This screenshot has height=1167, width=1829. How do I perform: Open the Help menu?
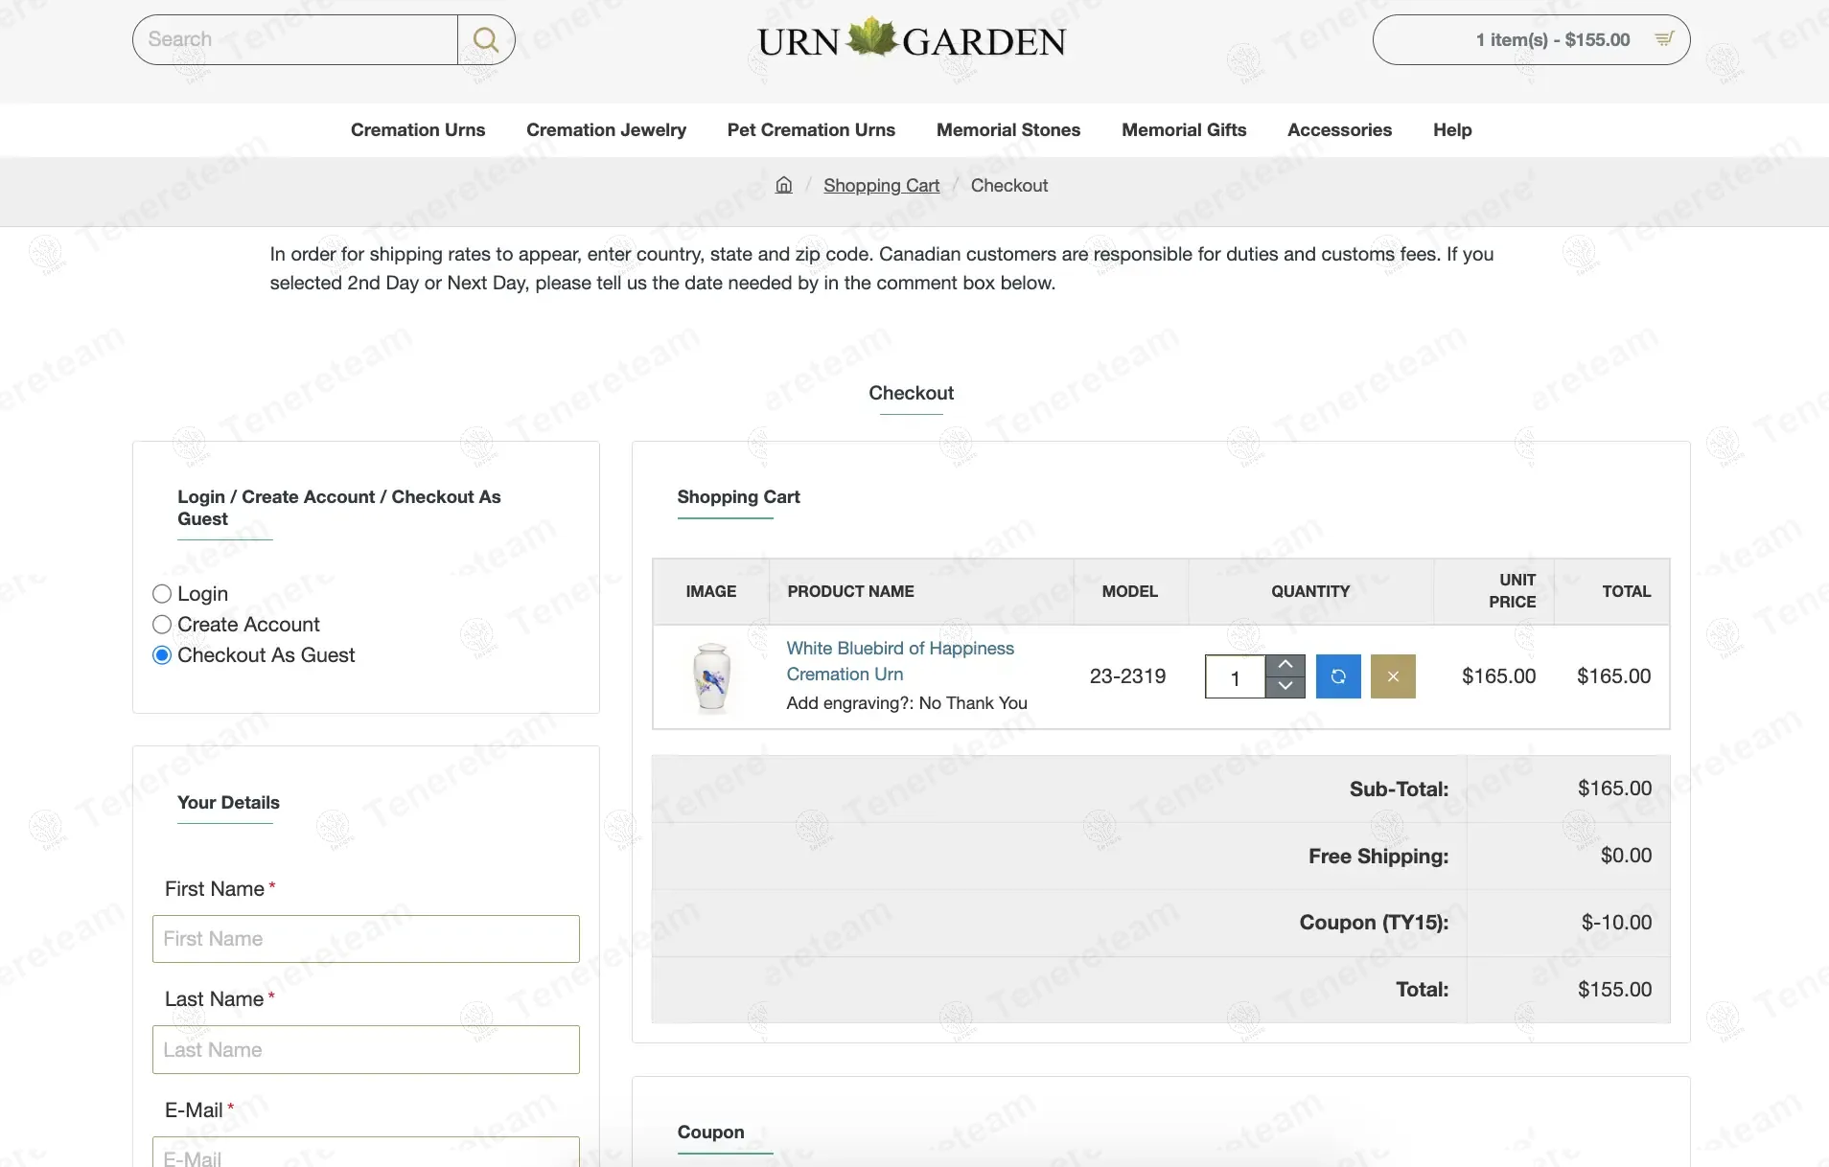[x=1452, y=130]
